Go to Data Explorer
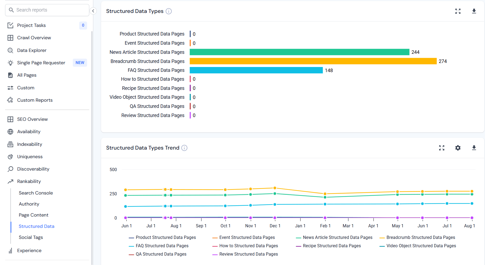485x265 pixels. (x=32, y=50)
